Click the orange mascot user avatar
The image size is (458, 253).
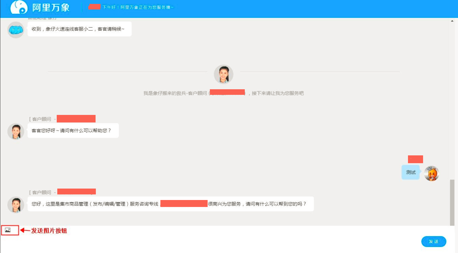(x=431, y=174)
